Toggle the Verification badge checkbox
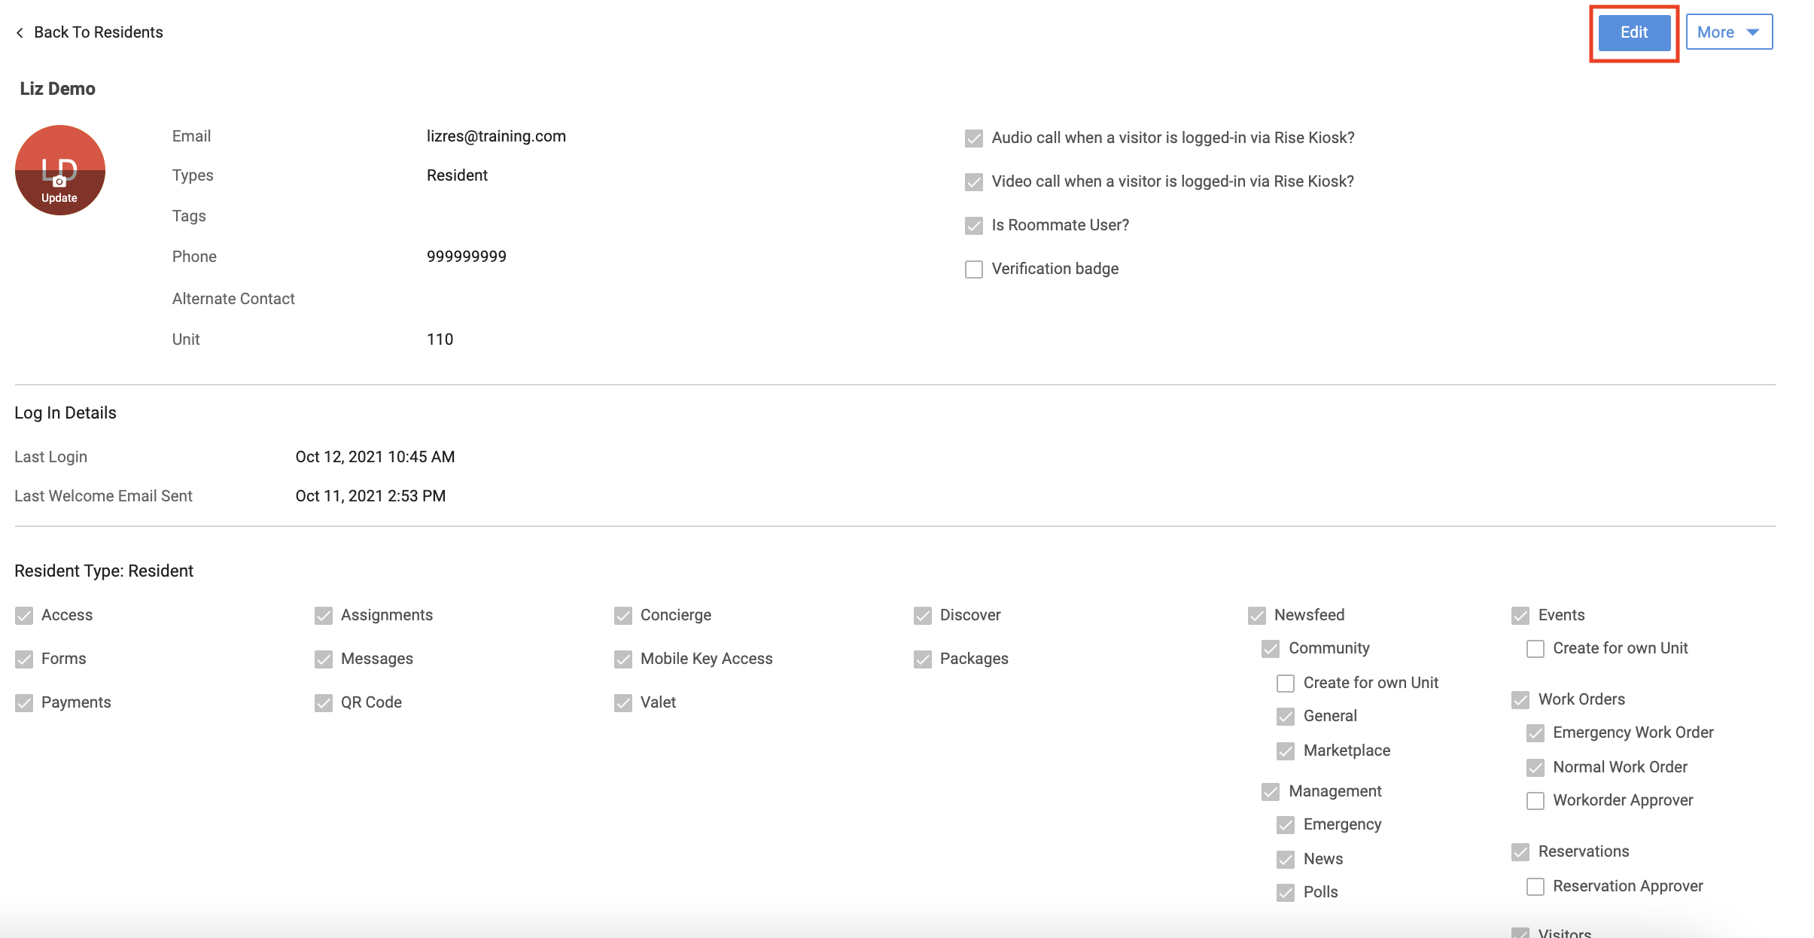The image size is (1814, 938). [x=974, y=270]
